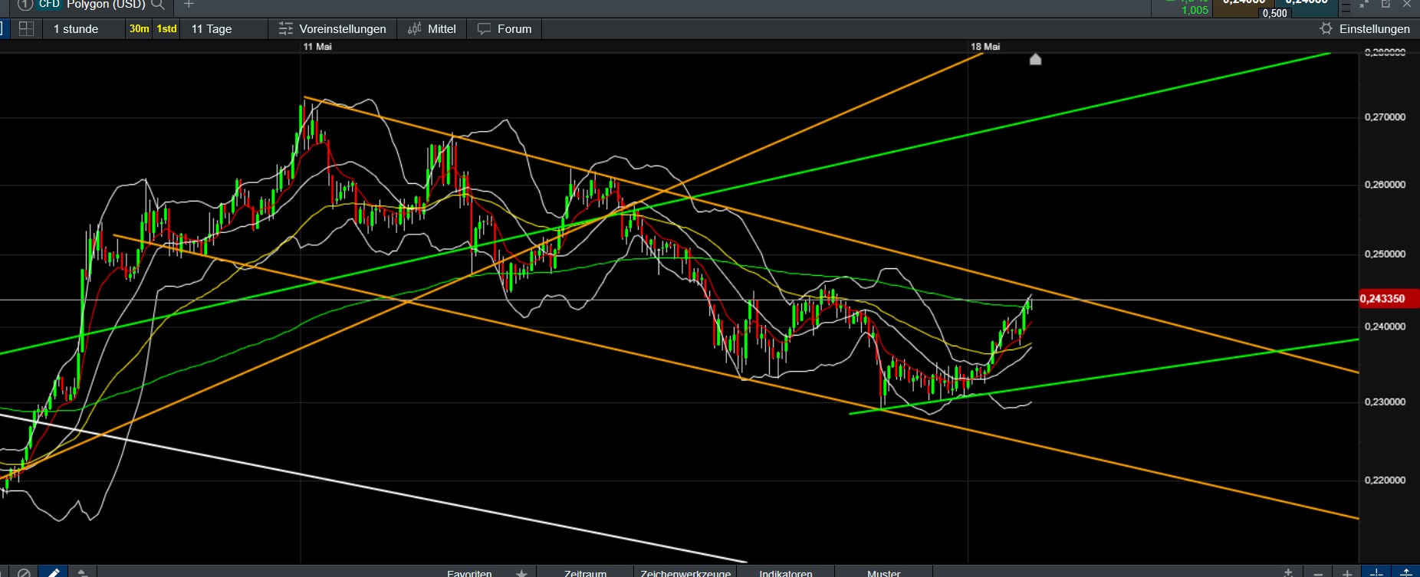Switch to the 1std interval
The height and width of the screenshot is (577, 1420).
pyautogui.click(x=167, y=29)
